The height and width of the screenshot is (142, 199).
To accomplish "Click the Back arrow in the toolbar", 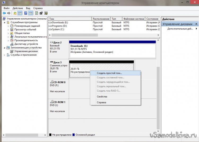I will pos(4,13).
